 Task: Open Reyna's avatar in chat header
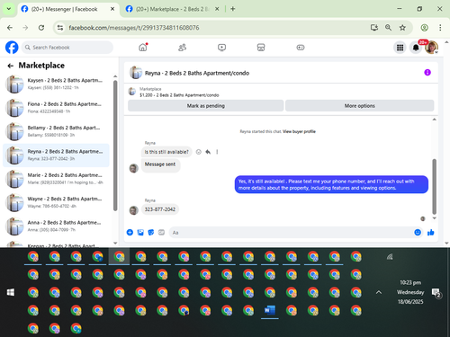point(136,73)
